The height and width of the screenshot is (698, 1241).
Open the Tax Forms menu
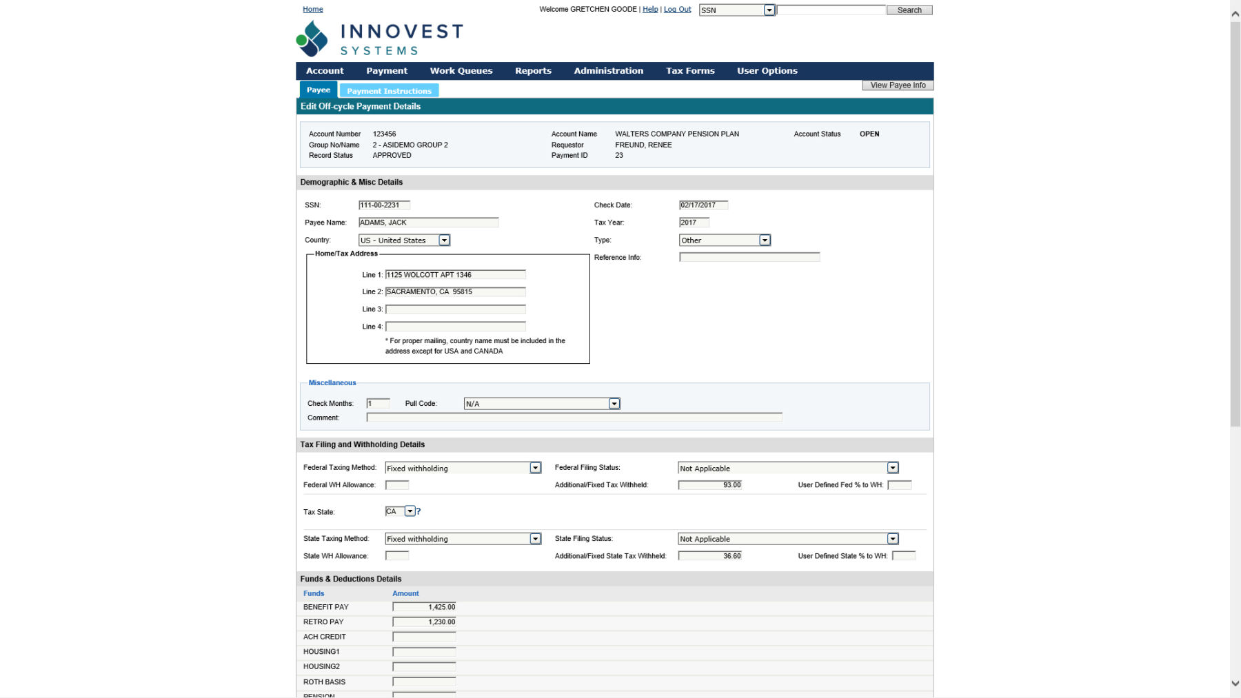point(690,71)
